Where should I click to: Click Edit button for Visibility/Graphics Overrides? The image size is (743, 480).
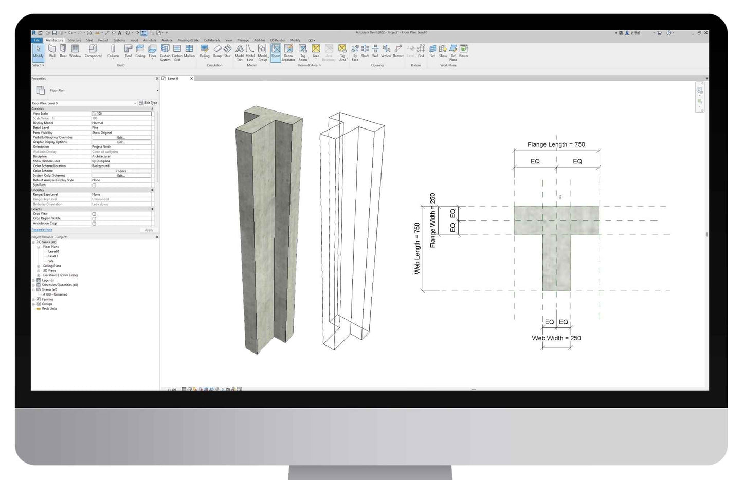tap(121, 138)
